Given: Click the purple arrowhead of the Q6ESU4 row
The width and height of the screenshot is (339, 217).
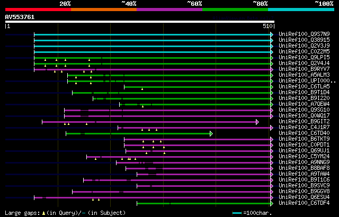Looking at the screenshot, I should click(272, 197).
